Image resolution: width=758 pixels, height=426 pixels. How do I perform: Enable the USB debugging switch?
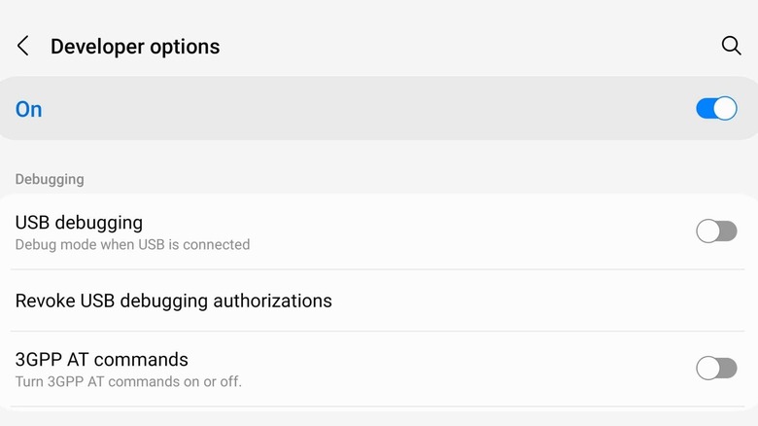(x=716, y=231)
